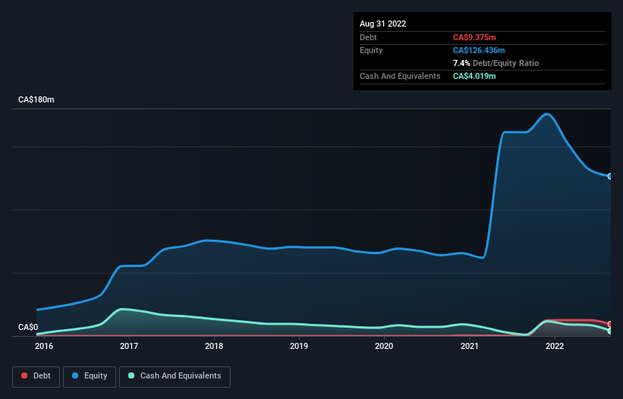
Task: Toggle the Debt series legend button
Action: pyautogui.click(x=36, y=376)
